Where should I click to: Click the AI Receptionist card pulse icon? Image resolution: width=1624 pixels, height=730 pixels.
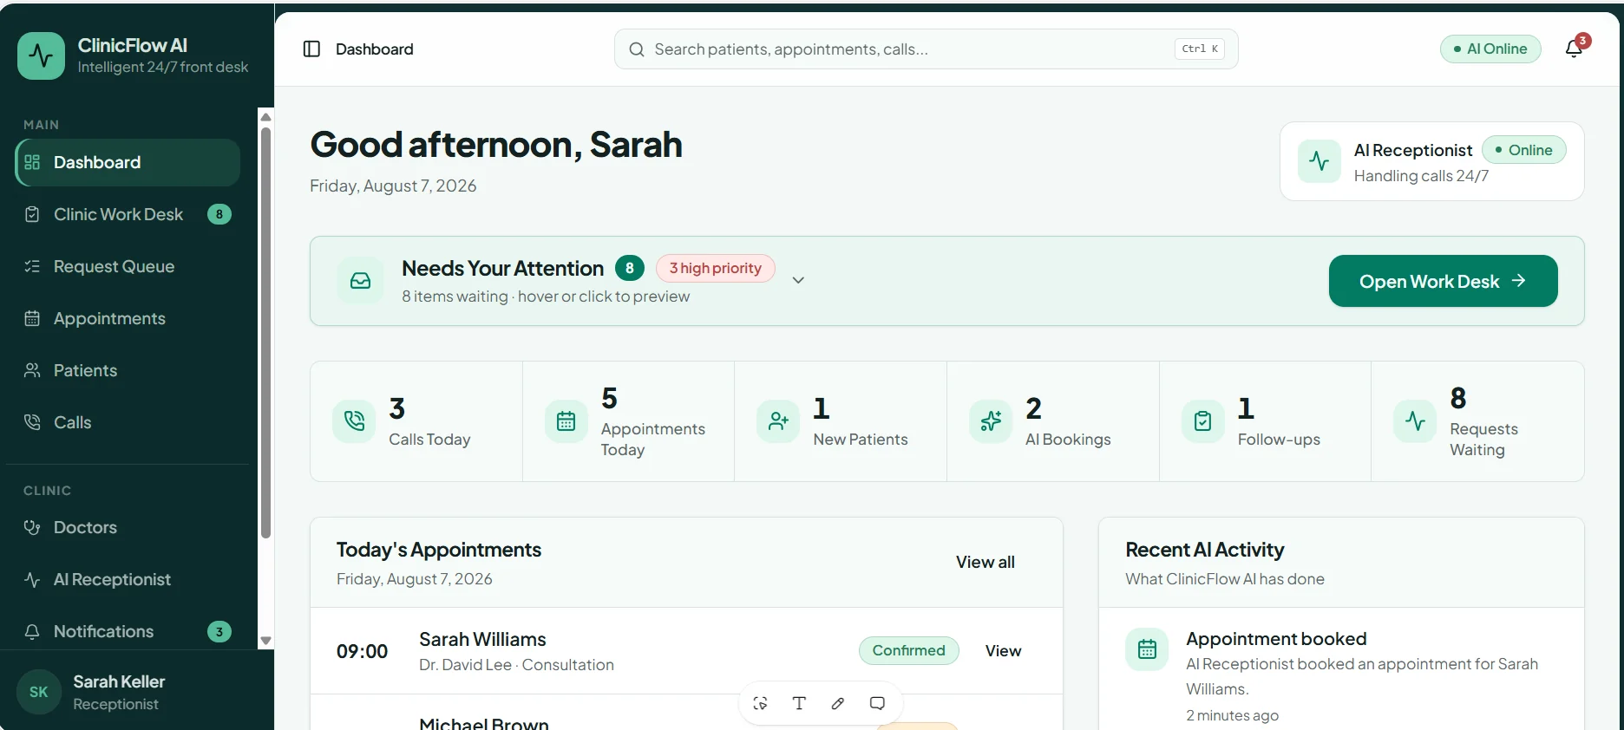click(x=1319, y=161)
